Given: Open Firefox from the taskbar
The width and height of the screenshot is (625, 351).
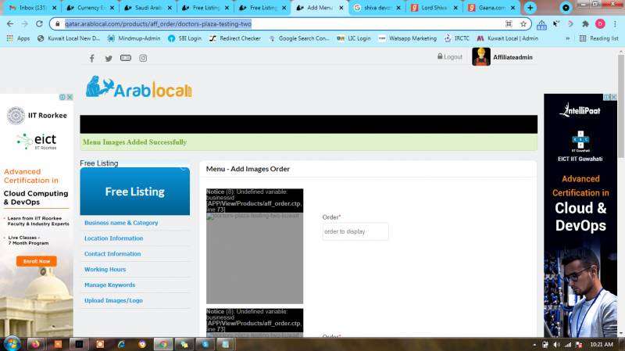Looking at the screenshot, I should (x=35, y=344).
